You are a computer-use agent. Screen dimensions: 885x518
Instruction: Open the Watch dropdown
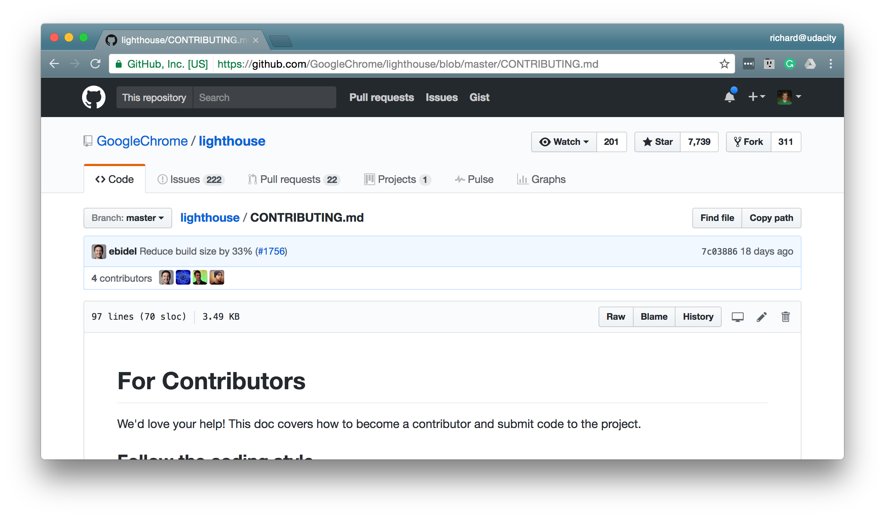point(563,142)
